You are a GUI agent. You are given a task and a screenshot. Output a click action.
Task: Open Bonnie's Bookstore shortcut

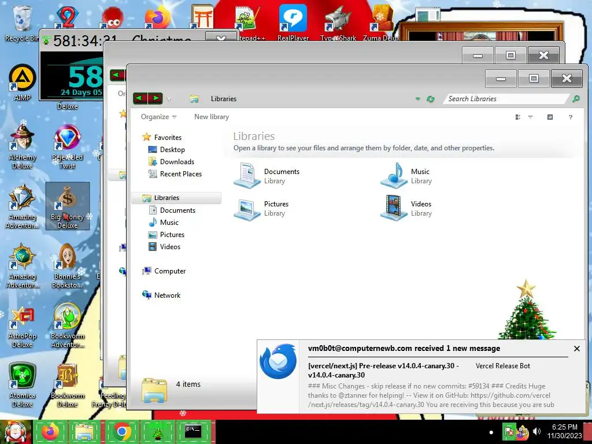point(67,266)
